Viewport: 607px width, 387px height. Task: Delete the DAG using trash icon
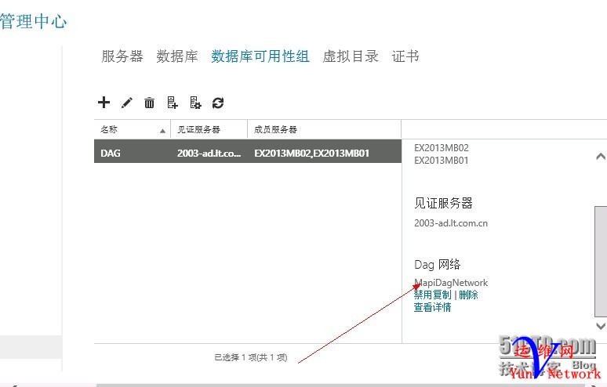[x=149, y=103]
